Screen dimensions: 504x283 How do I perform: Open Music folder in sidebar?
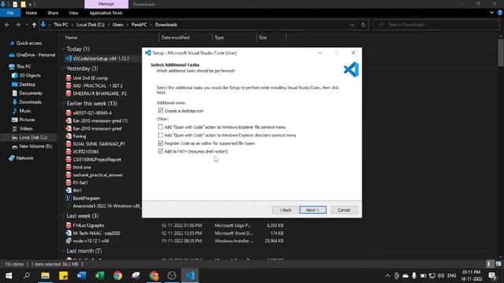tap(25, 111)
